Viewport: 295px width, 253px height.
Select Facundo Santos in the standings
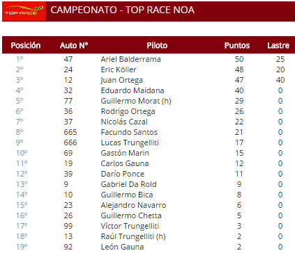click(x=129, y=132)
